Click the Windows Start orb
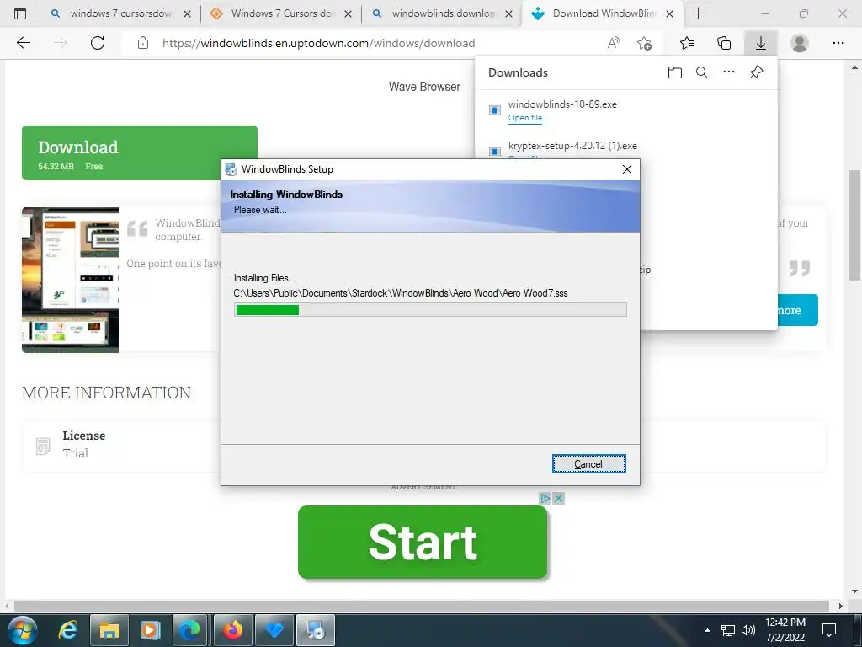 tap(23, 630)
